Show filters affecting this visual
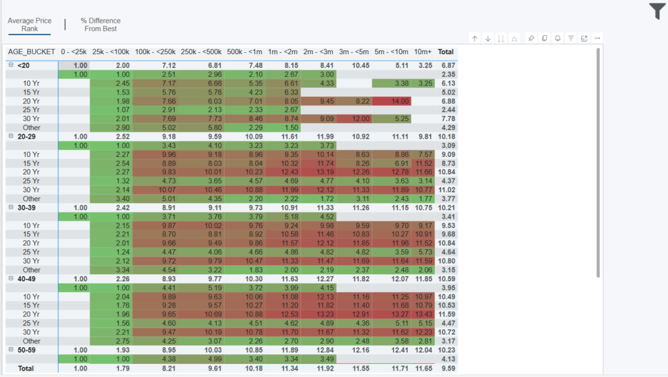 point(571,38)
